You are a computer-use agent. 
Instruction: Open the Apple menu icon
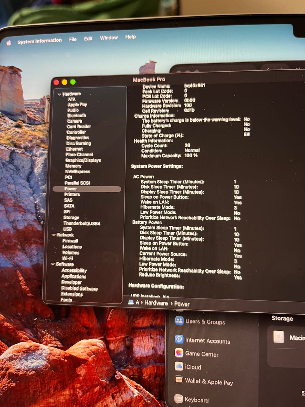point(9,43)
